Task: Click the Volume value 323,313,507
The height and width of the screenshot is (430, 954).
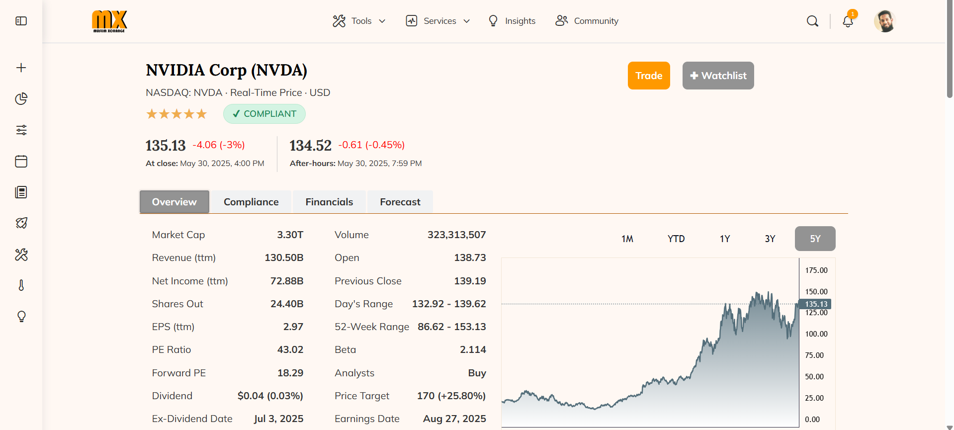Action: pyautogui.click(x=457, y=235)
